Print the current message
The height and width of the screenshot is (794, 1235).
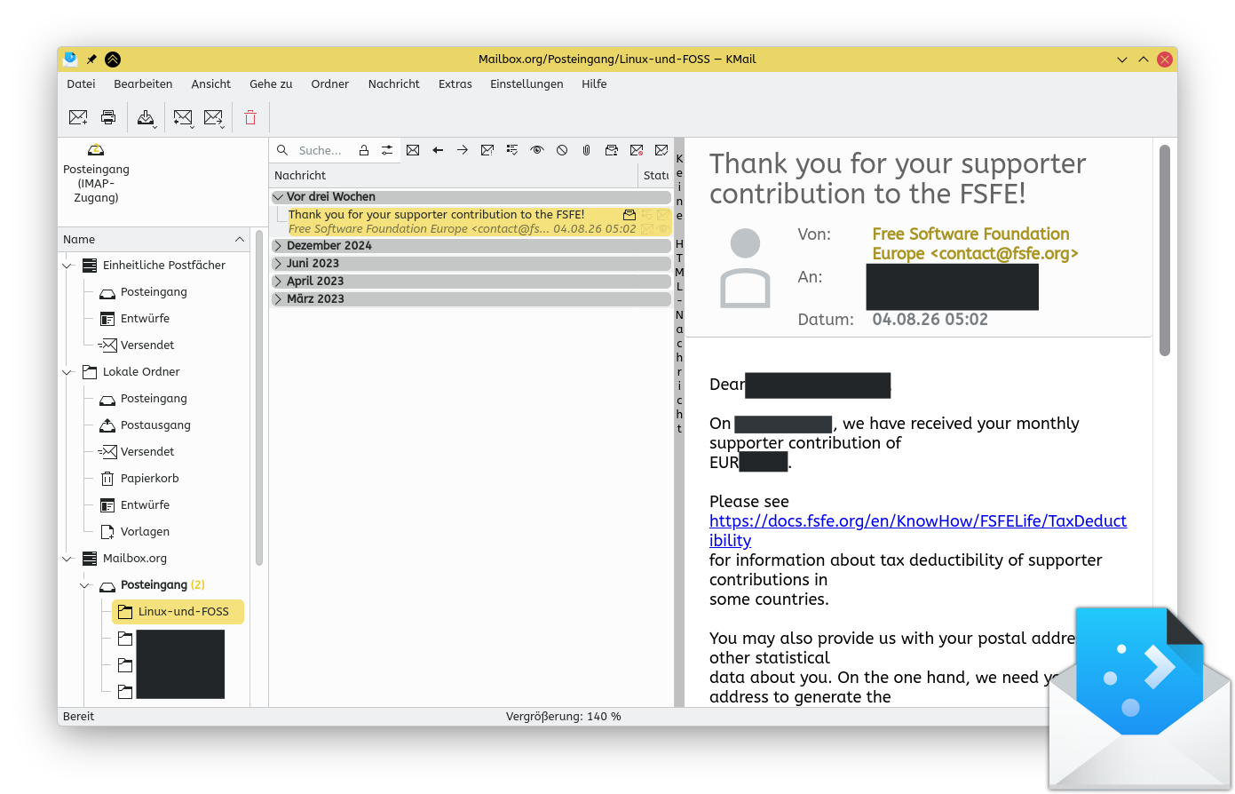pos(108,117)
